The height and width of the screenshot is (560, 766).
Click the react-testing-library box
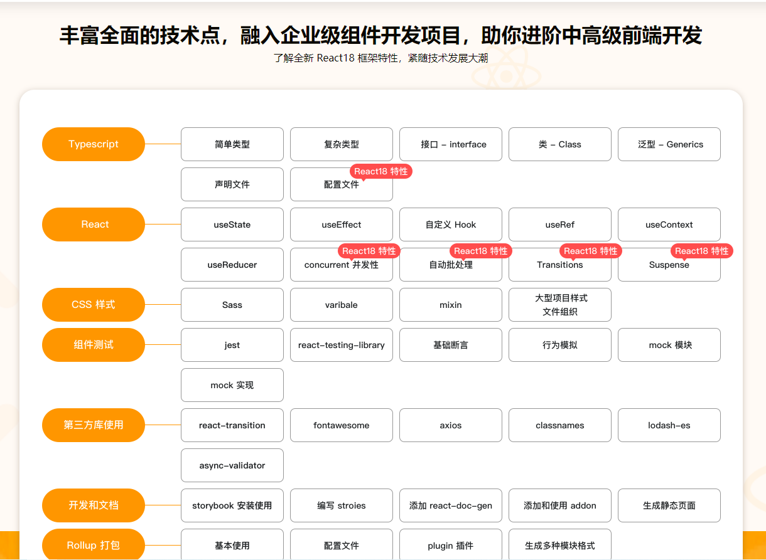point(342,345)
